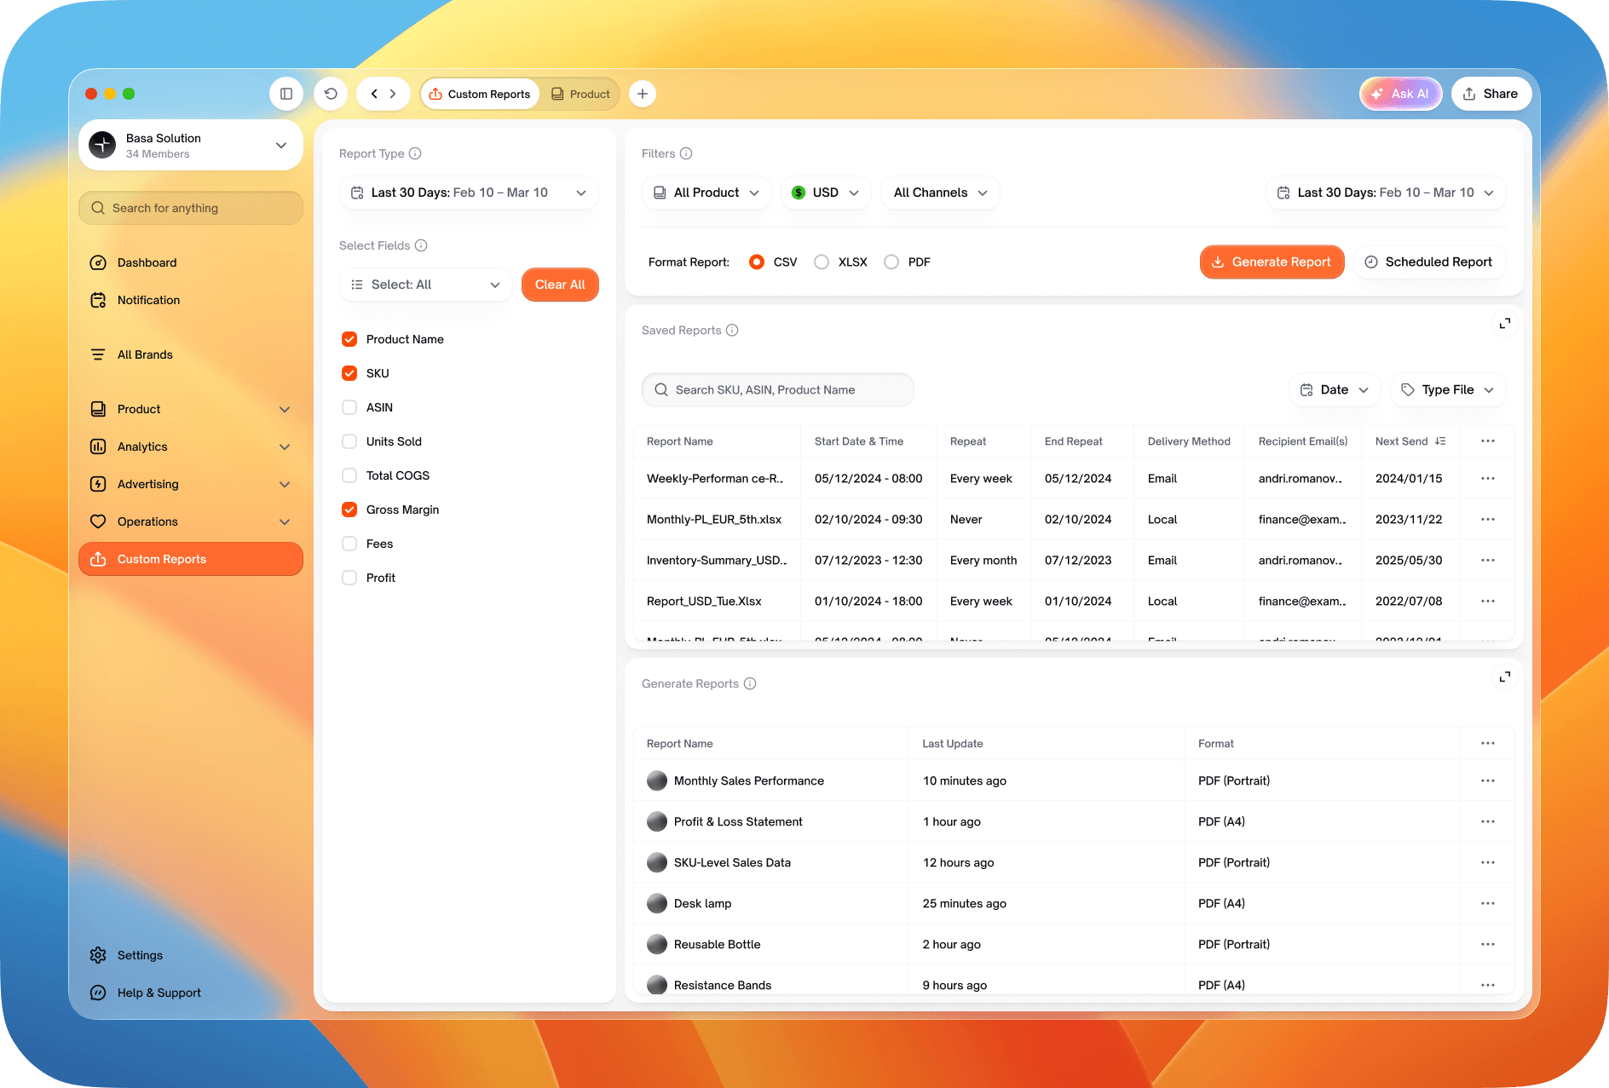
Task: Uncheck the SKU field checkbox
Action: pos(349,373)
